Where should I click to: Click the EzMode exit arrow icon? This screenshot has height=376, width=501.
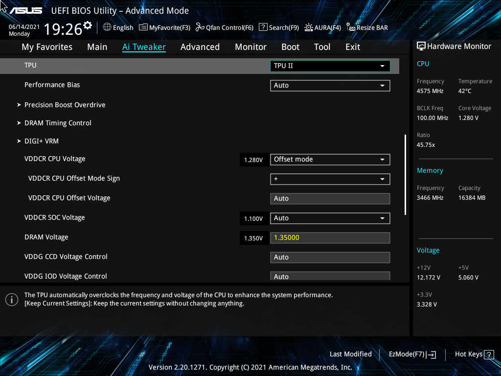[x=431, y=354]
